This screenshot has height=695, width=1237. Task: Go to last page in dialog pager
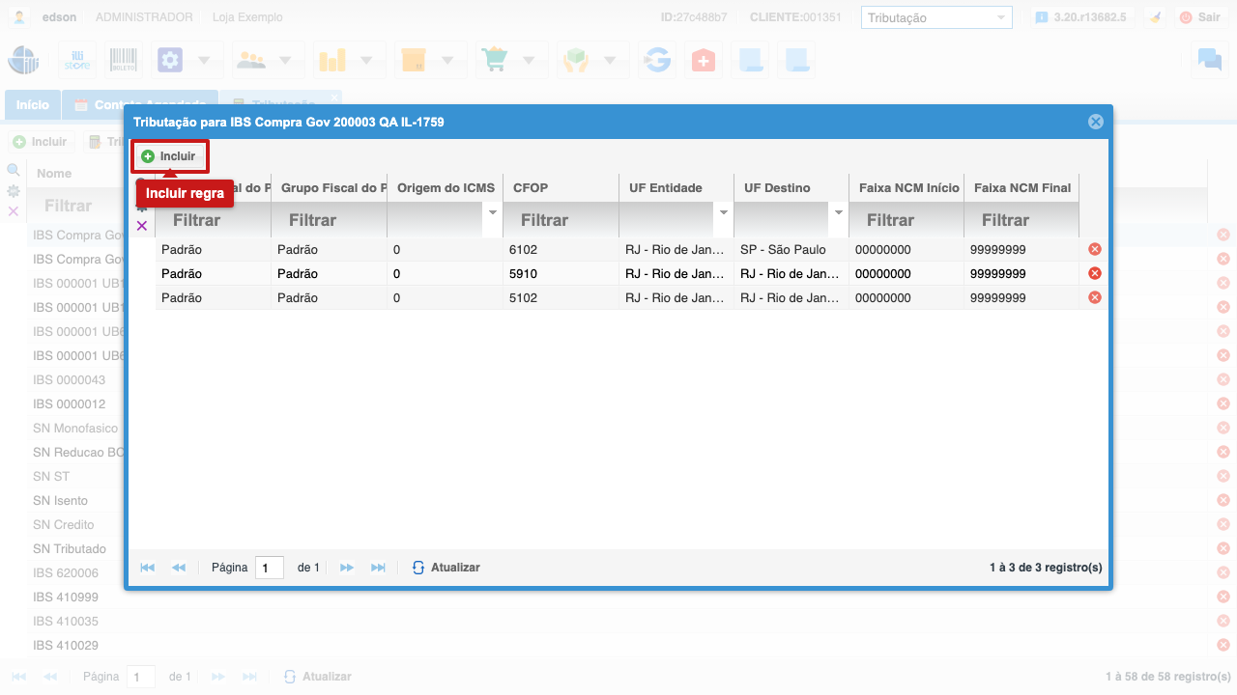[378, 568]
